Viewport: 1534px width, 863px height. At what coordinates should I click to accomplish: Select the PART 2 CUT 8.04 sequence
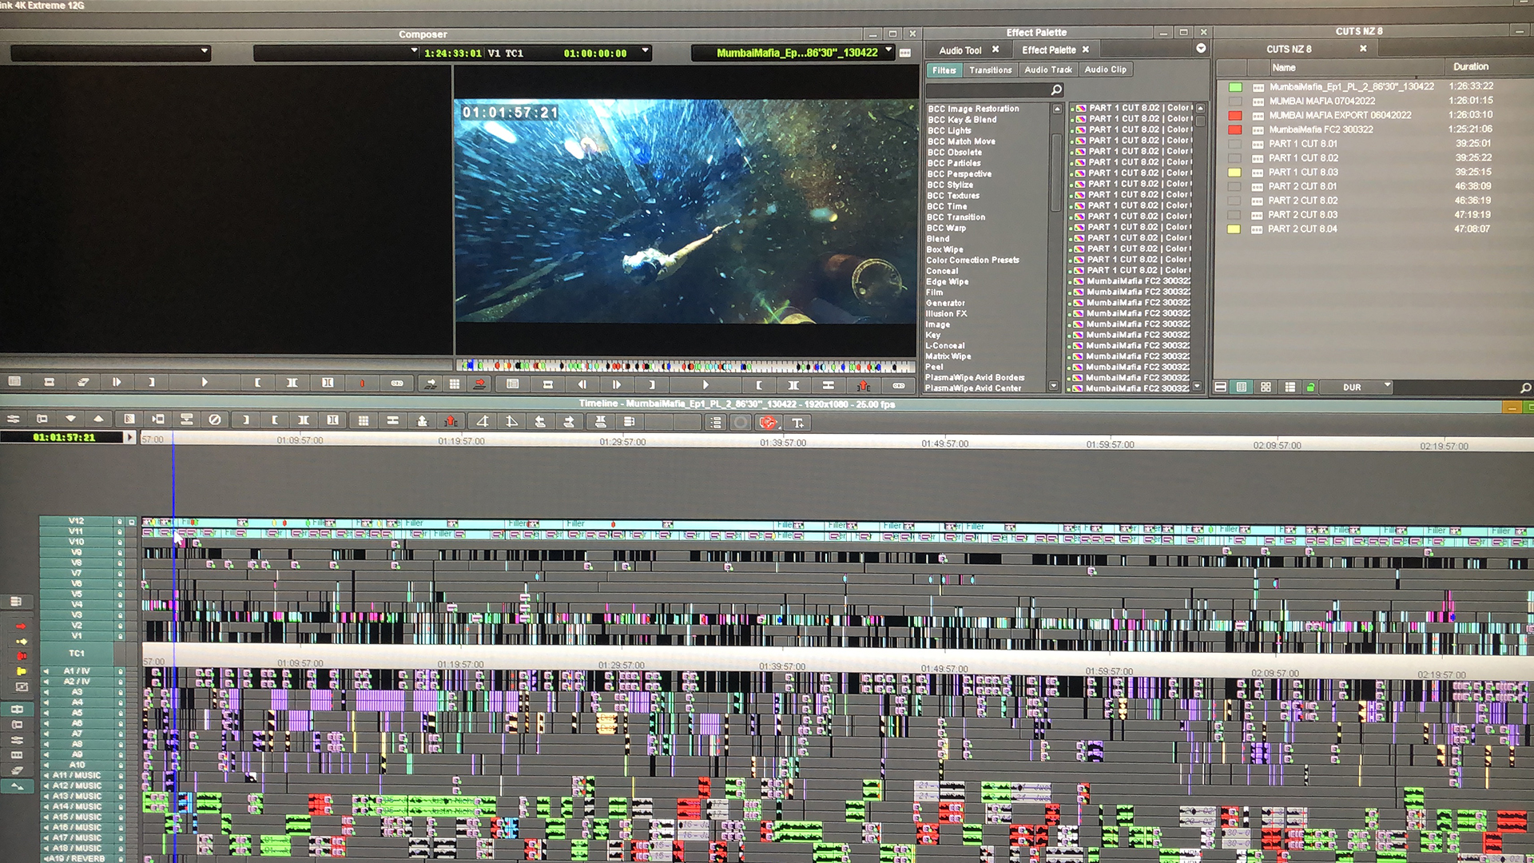point(1302,229)
